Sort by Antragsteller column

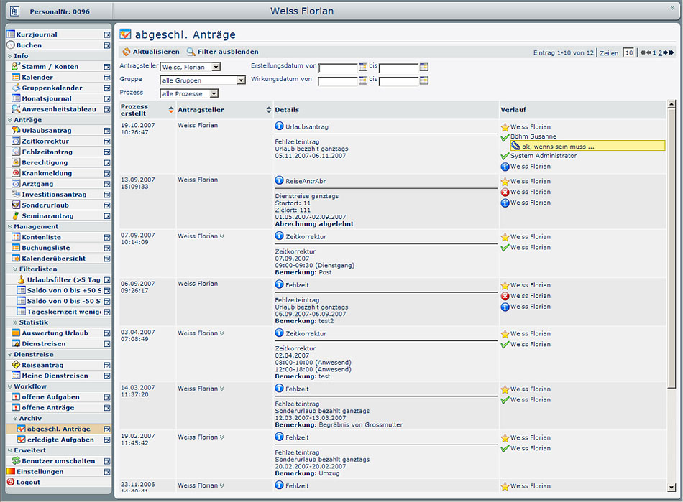(x=268, y=110)
